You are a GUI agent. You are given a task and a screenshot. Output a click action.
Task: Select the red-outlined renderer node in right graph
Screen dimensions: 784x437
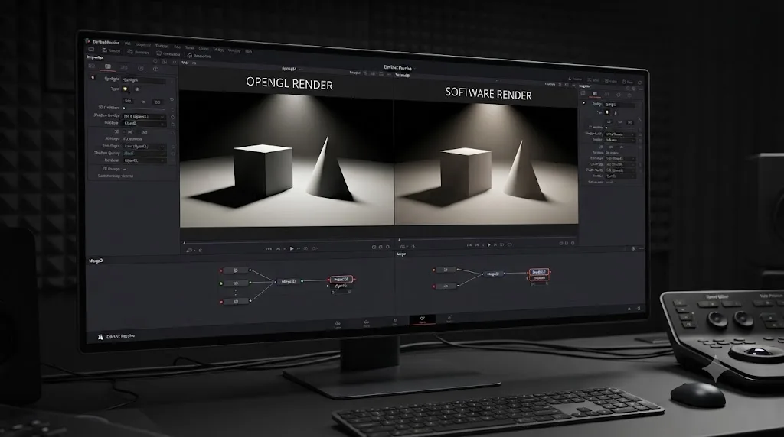[x=539, y=273]
